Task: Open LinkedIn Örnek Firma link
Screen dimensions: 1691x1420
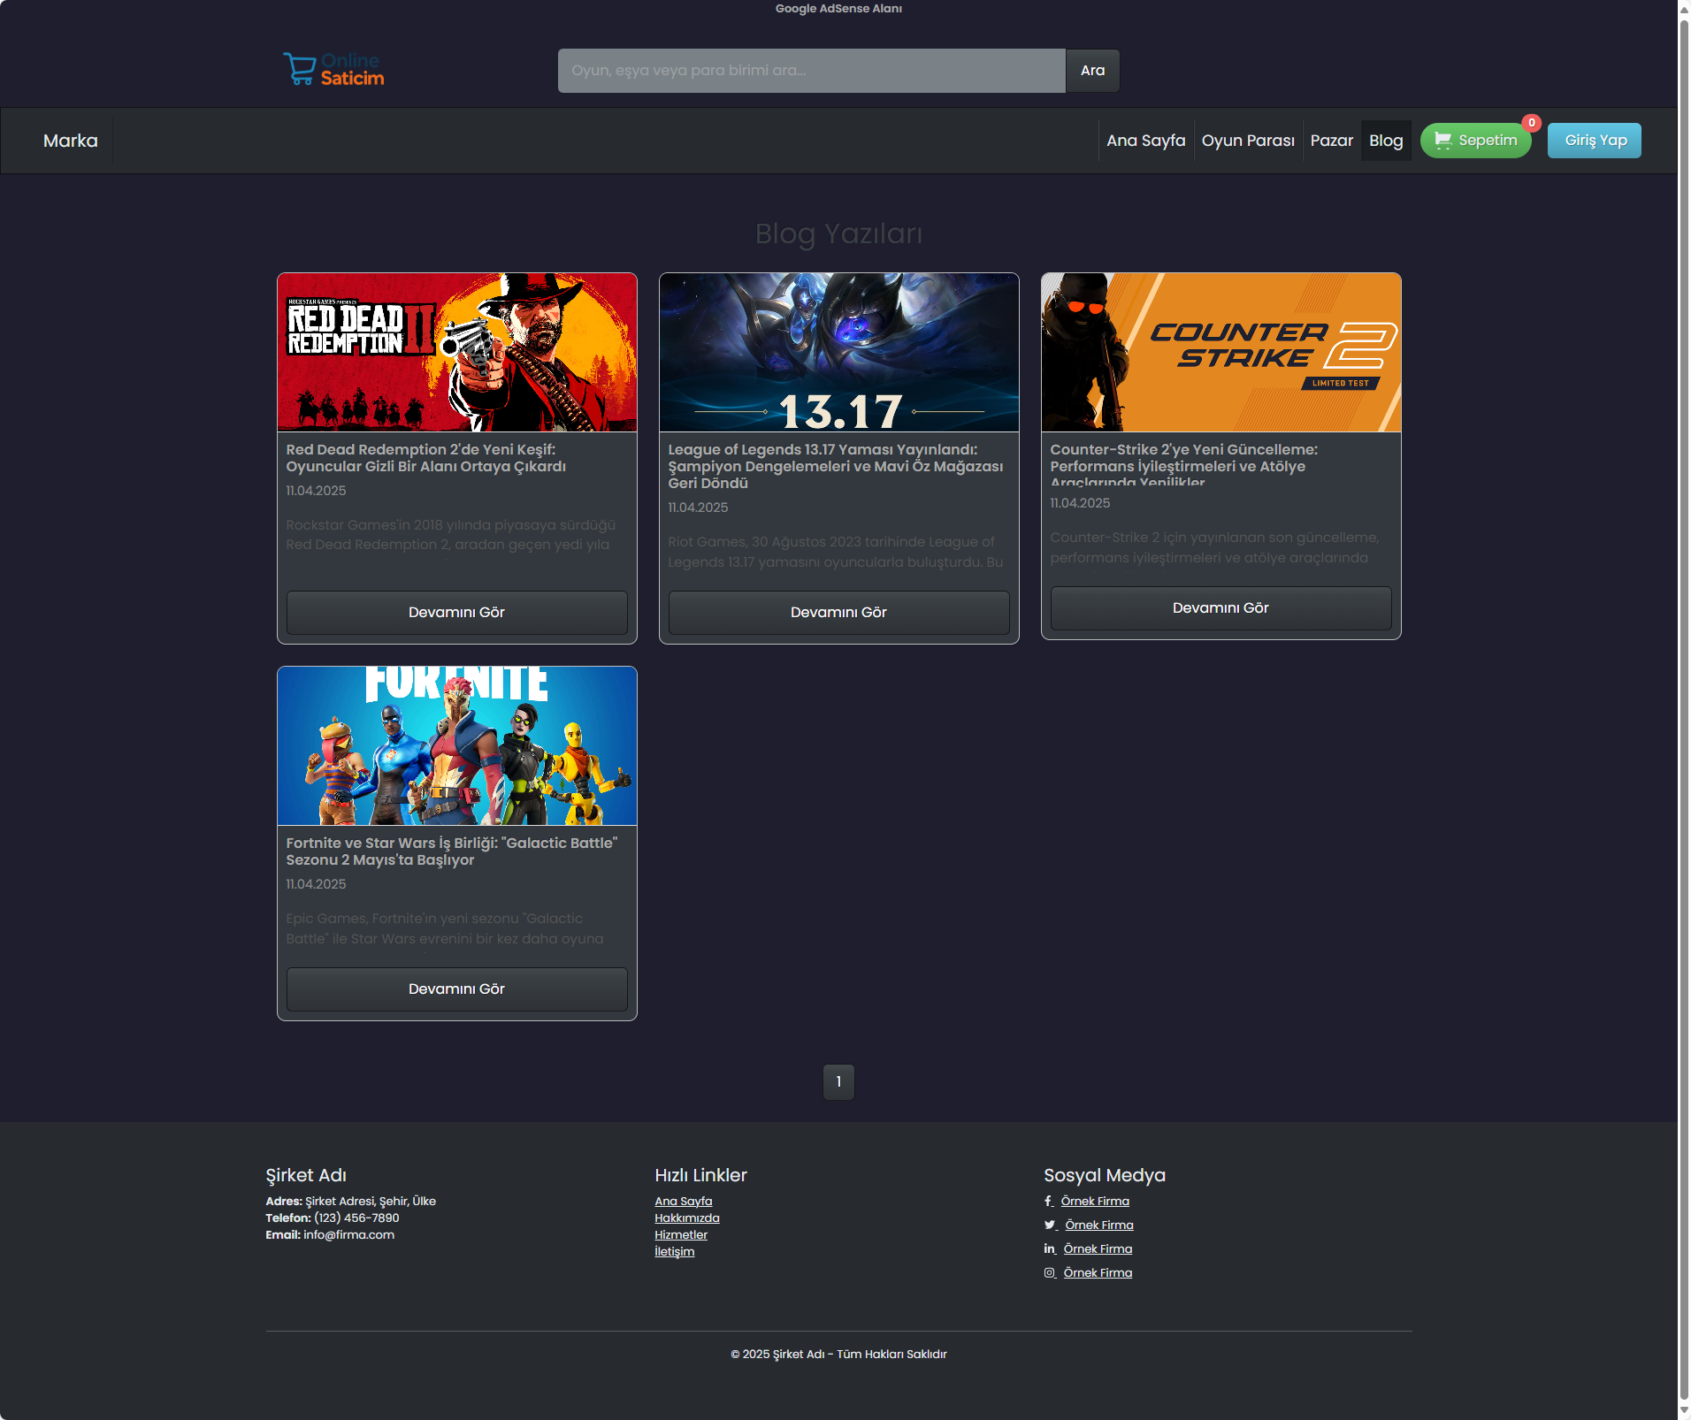Action: (1098, 1248)
